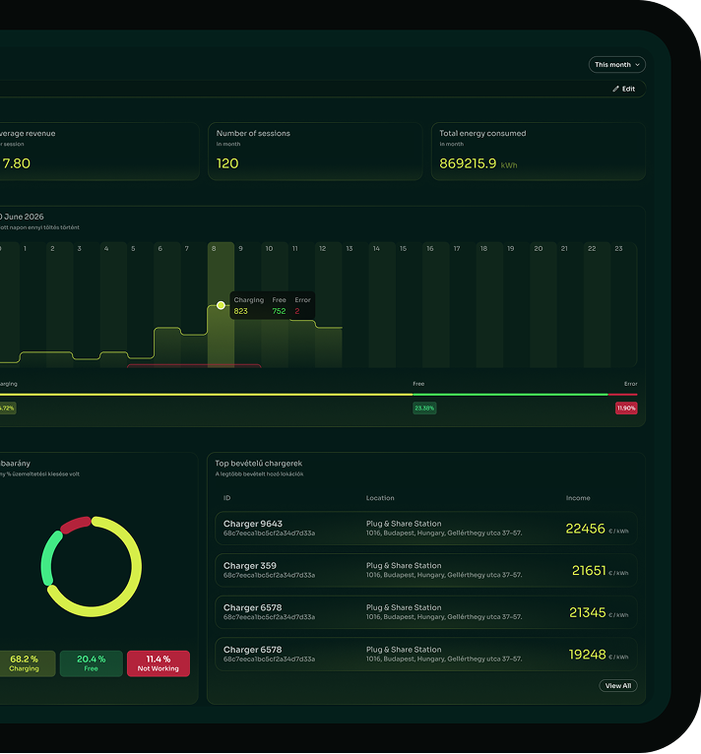This screenshot has width=701, height=754.
Task: Select the Charger 359 row
Action: click(425, 571)
